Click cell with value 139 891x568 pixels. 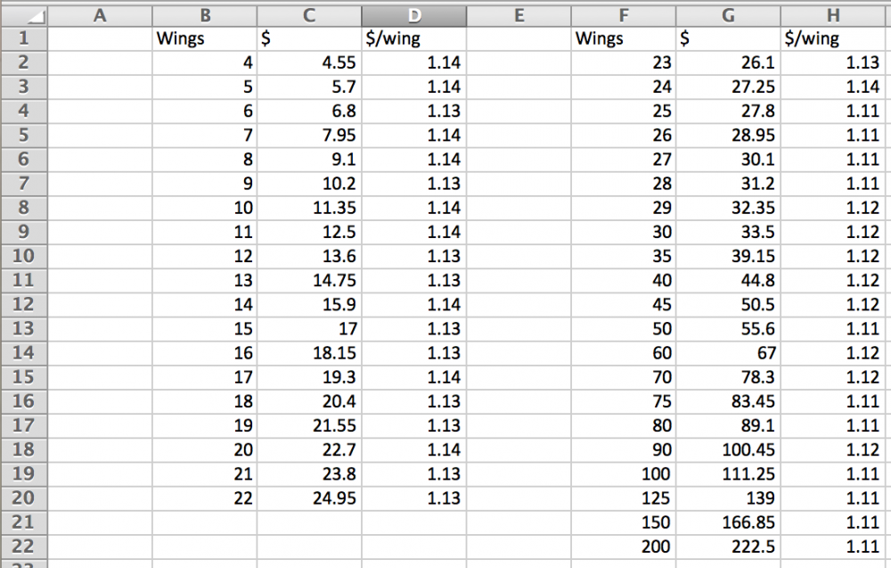pos(728,498)
